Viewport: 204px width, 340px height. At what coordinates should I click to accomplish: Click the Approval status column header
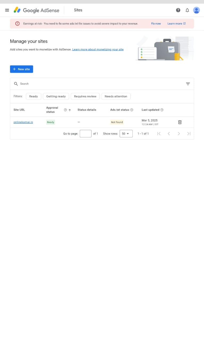(x=52, y=110)
